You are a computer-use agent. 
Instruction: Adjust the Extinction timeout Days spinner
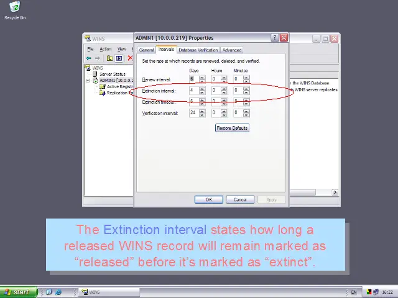[202, 102]
